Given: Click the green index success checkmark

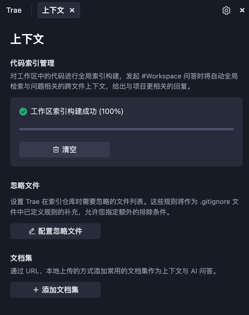Looking at the screenshot, I should [x=23, y=112].
